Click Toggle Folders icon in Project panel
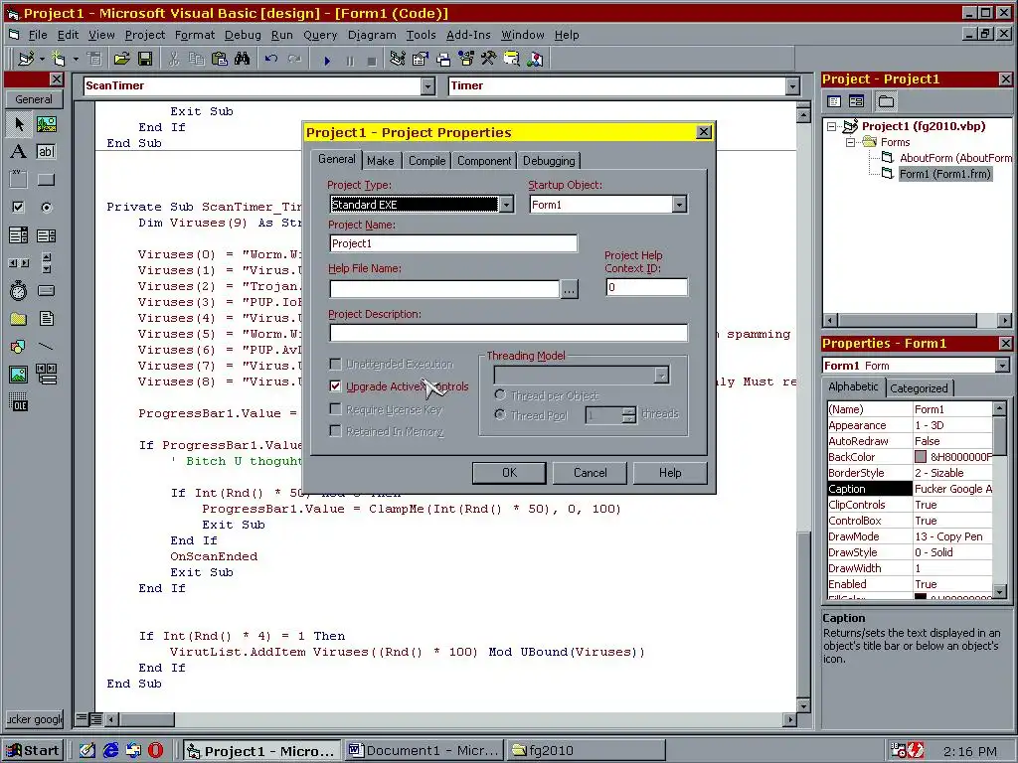Image resolution: width=1018 pixels, height=763 pixels. coord(886,101)
